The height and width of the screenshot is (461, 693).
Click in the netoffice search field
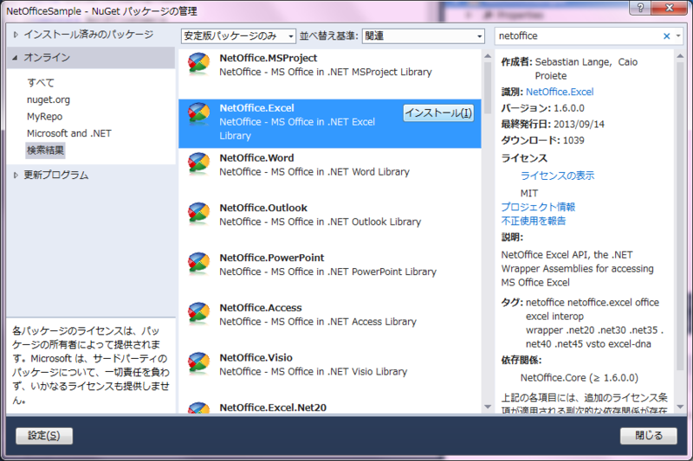click(x=578, y=36)
